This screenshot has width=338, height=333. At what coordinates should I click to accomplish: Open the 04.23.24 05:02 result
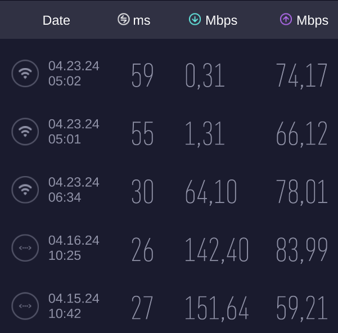coord(169,74)
